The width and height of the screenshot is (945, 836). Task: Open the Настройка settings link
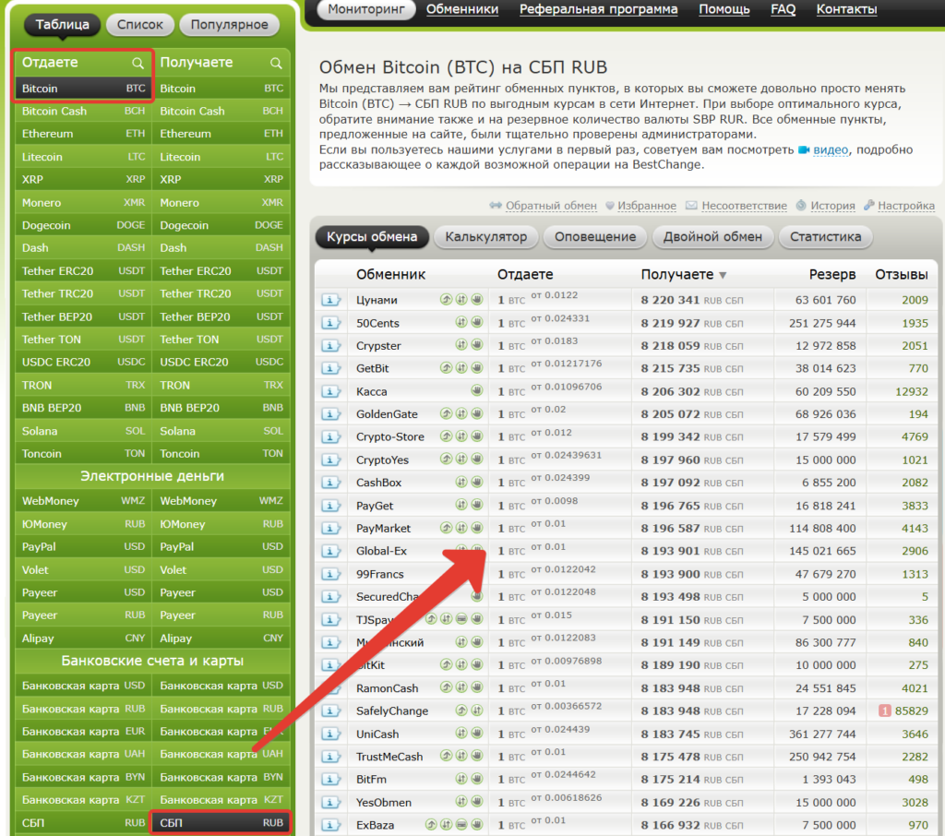click(x=905, y=206)
